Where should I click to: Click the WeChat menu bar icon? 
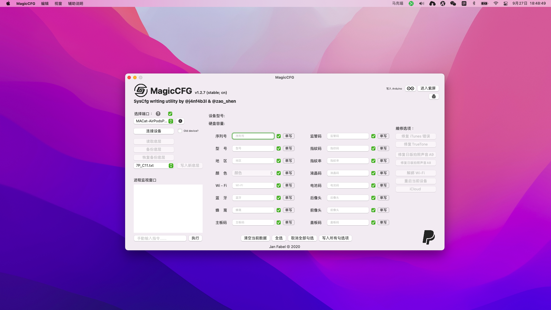(453, 3)
